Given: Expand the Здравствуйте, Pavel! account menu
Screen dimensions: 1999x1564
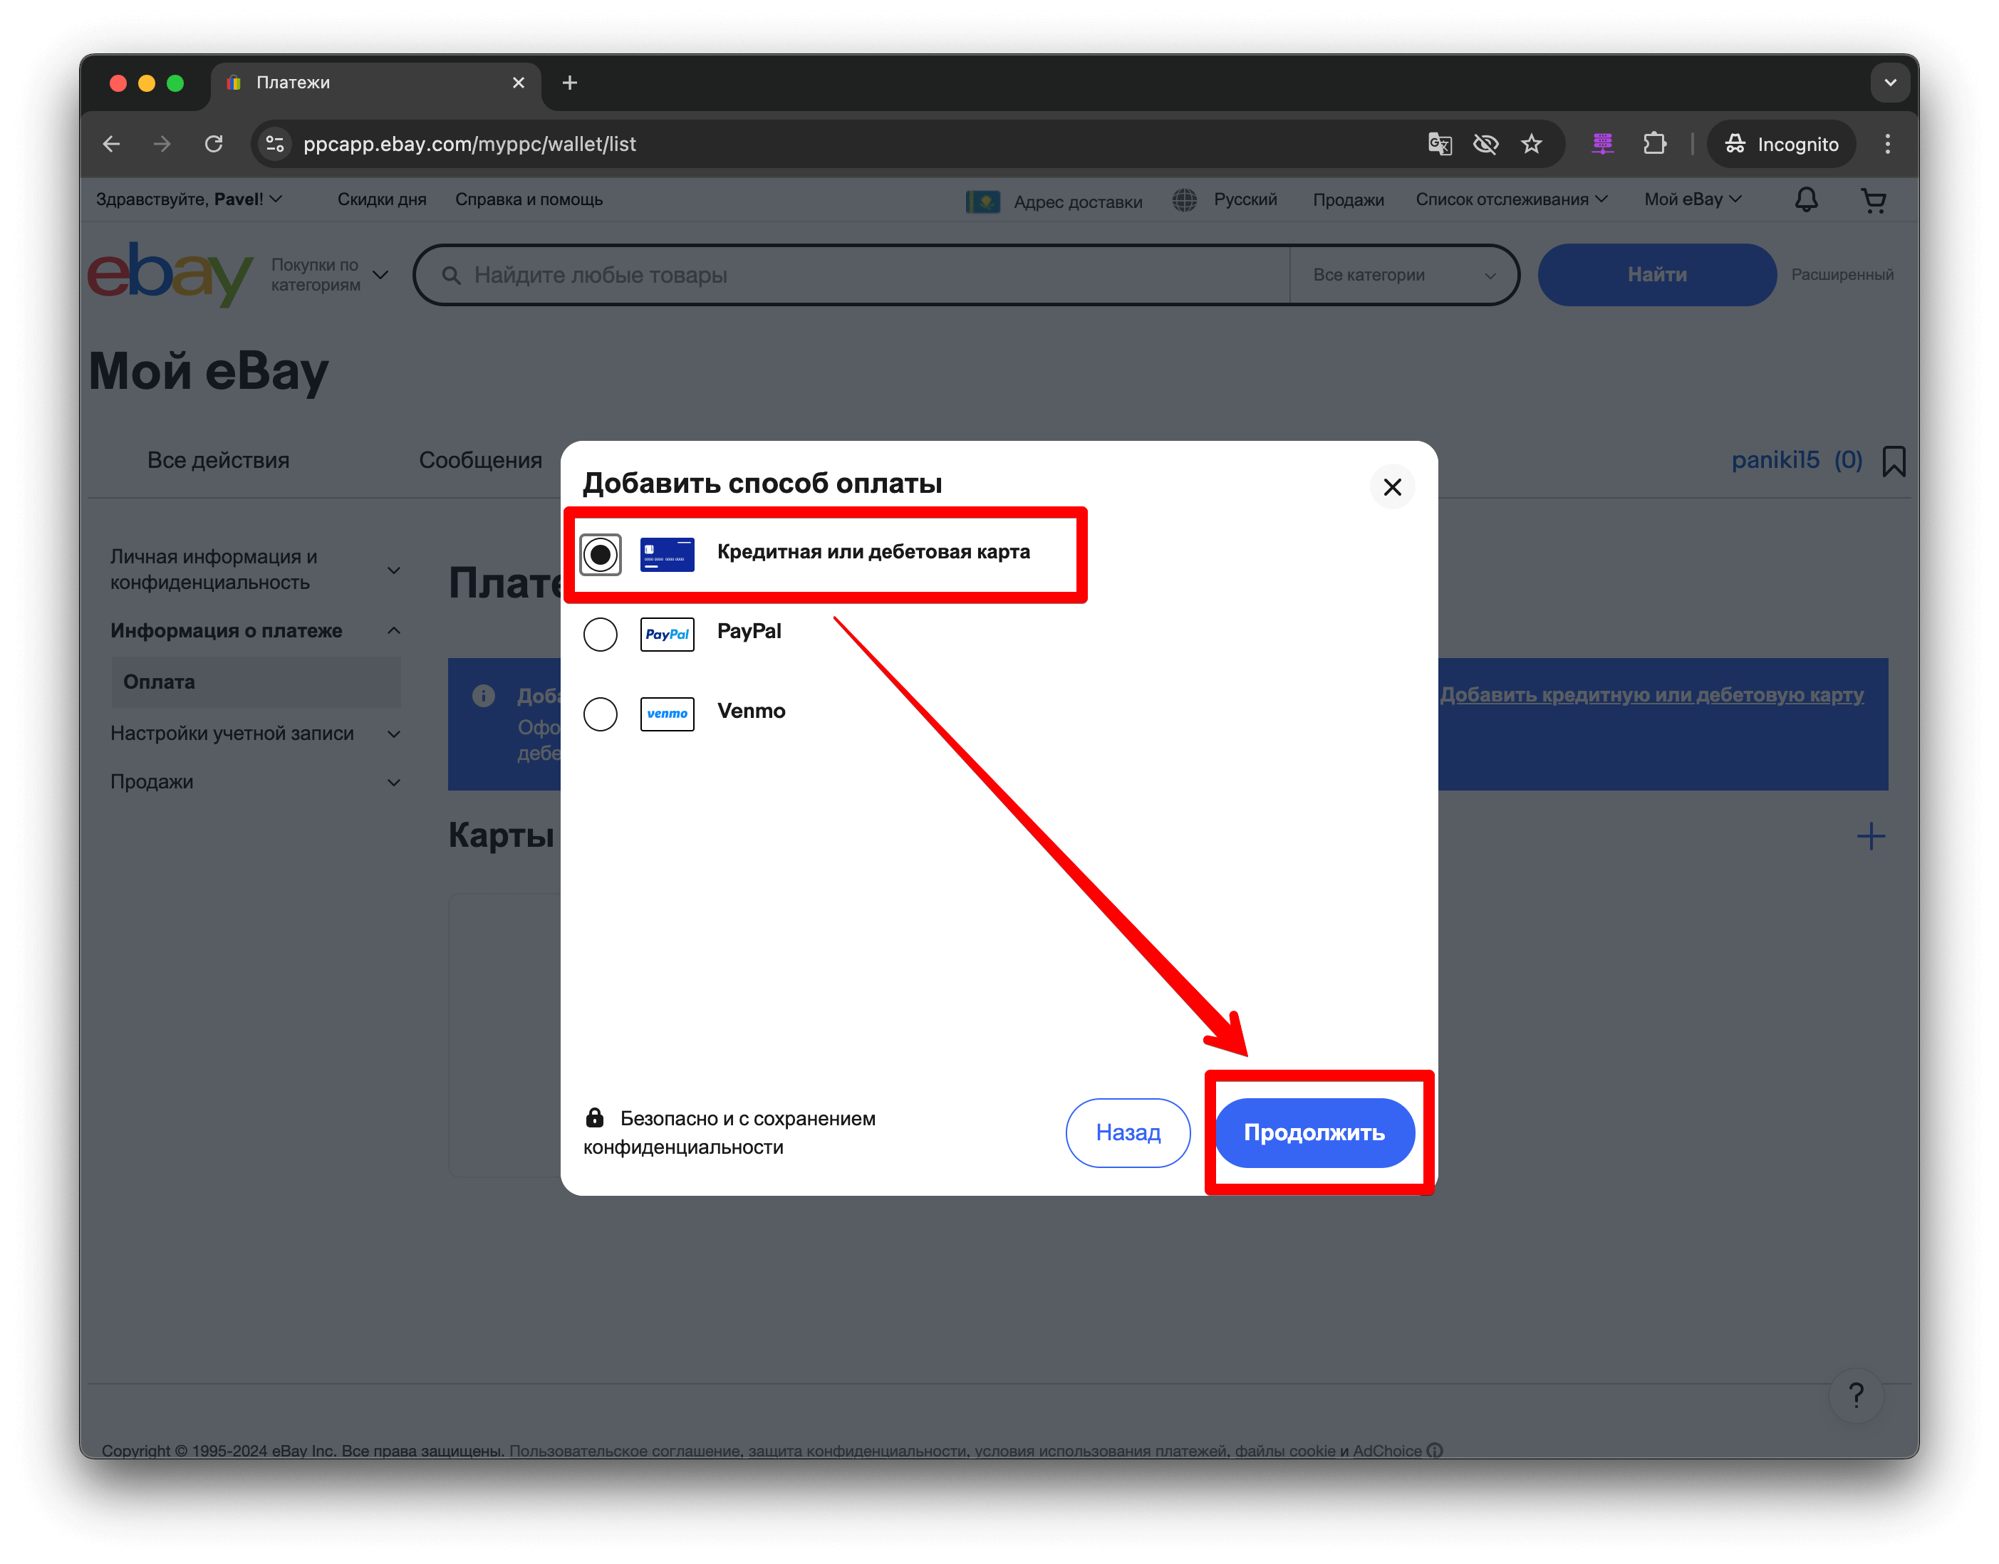Looking at the screenshot, I should (x=189, y=199).
